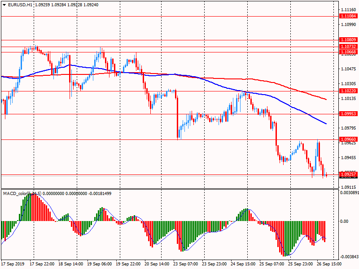This screenshot has width=359, height=269.
Task: Select the 1.09257 red price level label
Action: tap(348, 174)
